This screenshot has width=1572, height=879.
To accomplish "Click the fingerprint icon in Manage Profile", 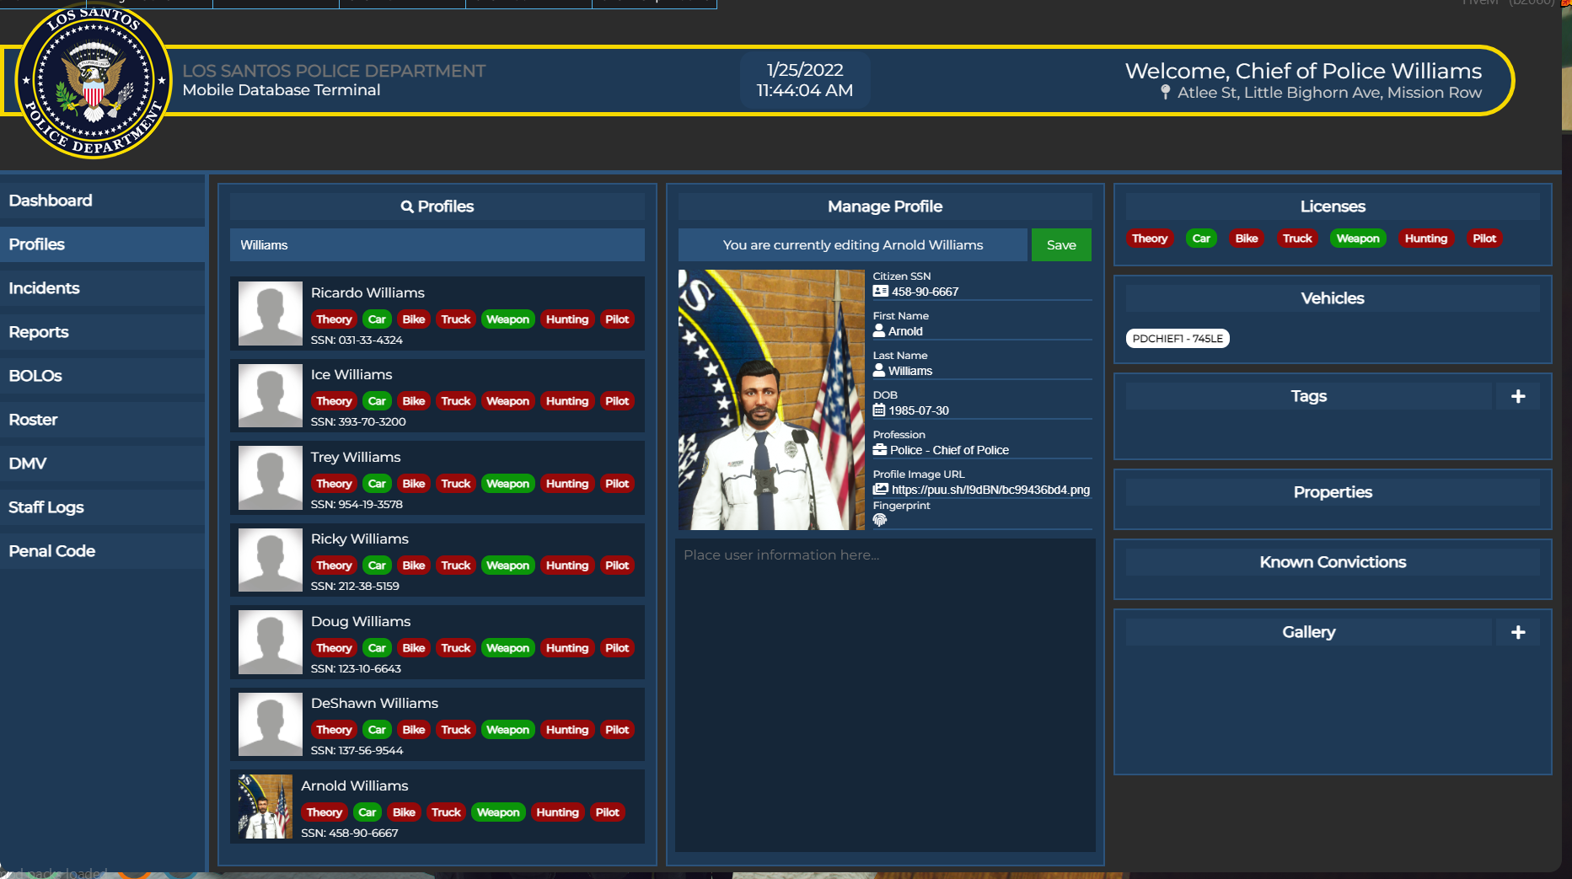I will tap(880, 520).
